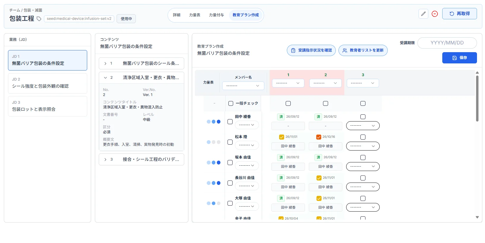This screenshot has height=243, width=485.
Task: Open the column 3 header dropdown
Action: (363, 83)
